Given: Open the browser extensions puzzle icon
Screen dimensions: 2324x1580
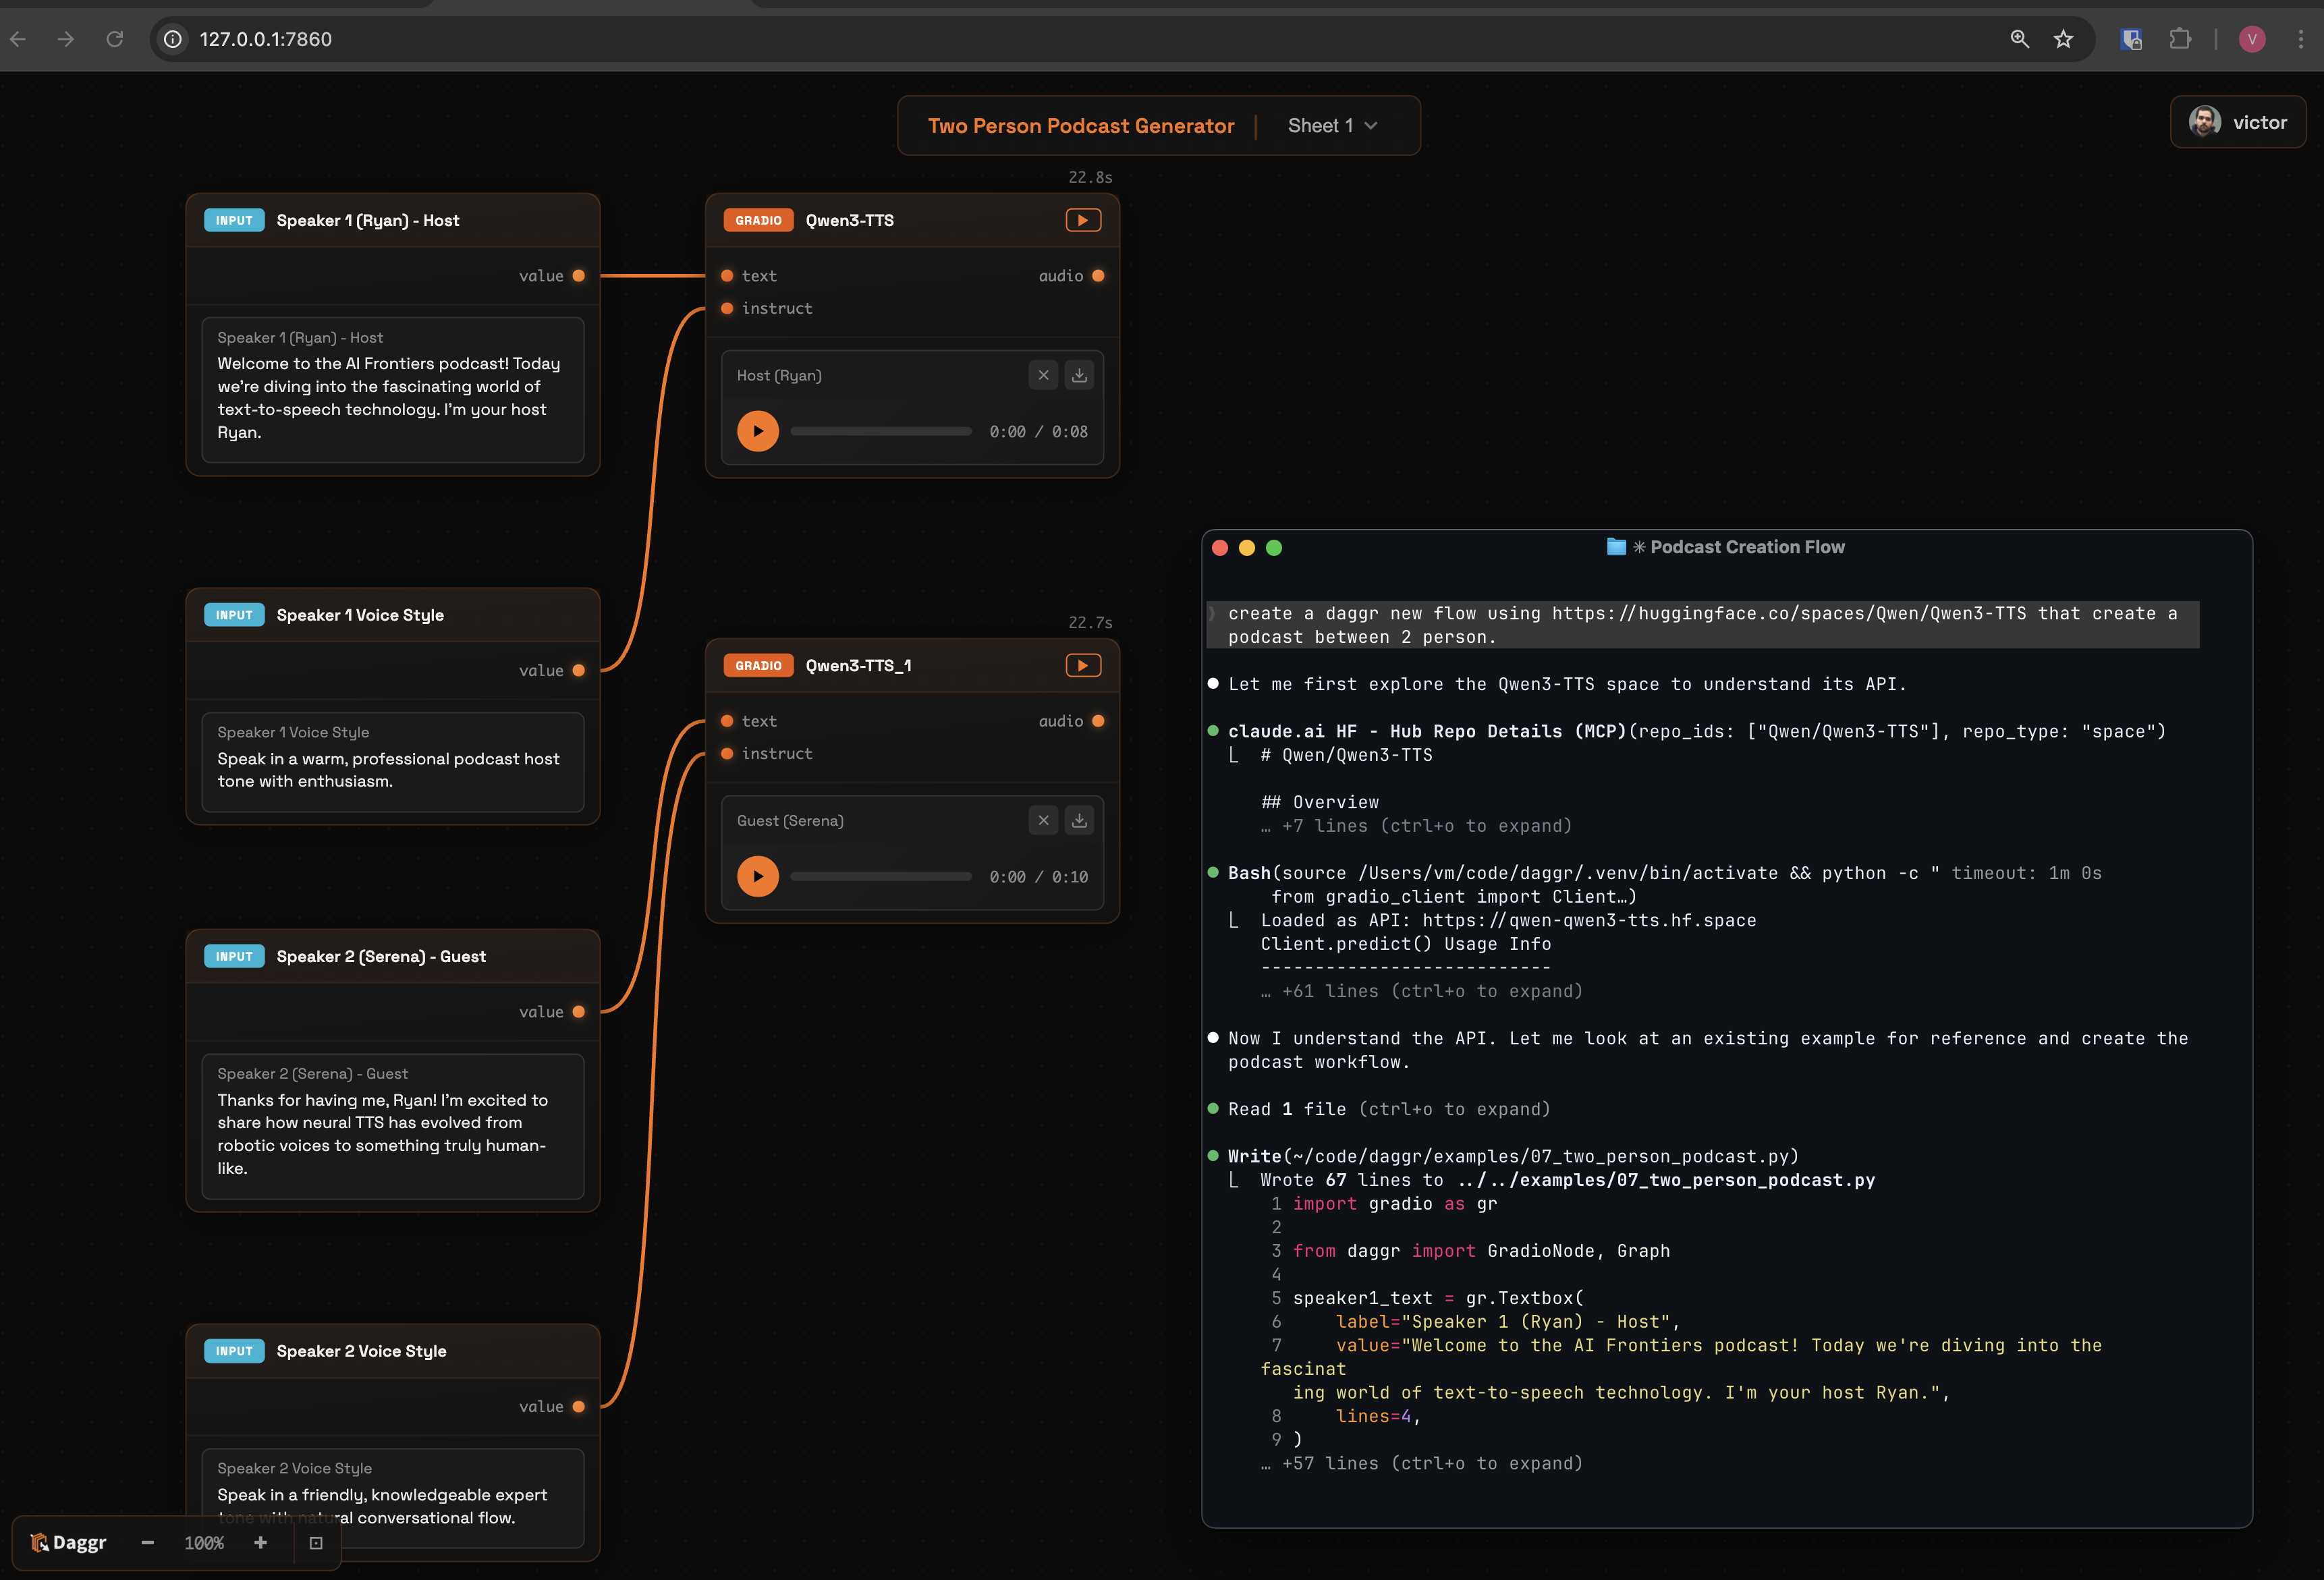Looking at the screenshot, I should click(x=2180, y=39).
